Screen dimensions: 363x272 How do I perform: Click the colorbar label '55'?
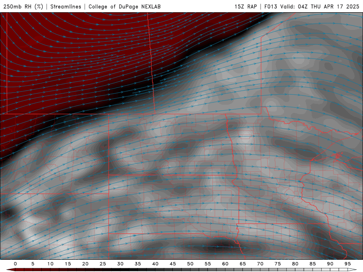[x=208, y=264]
